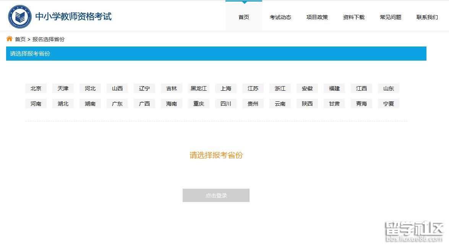The height and width of the screenshot is (247, 449).
Task: Click the teacher exam site logo
Action: (x=20, y=16)
